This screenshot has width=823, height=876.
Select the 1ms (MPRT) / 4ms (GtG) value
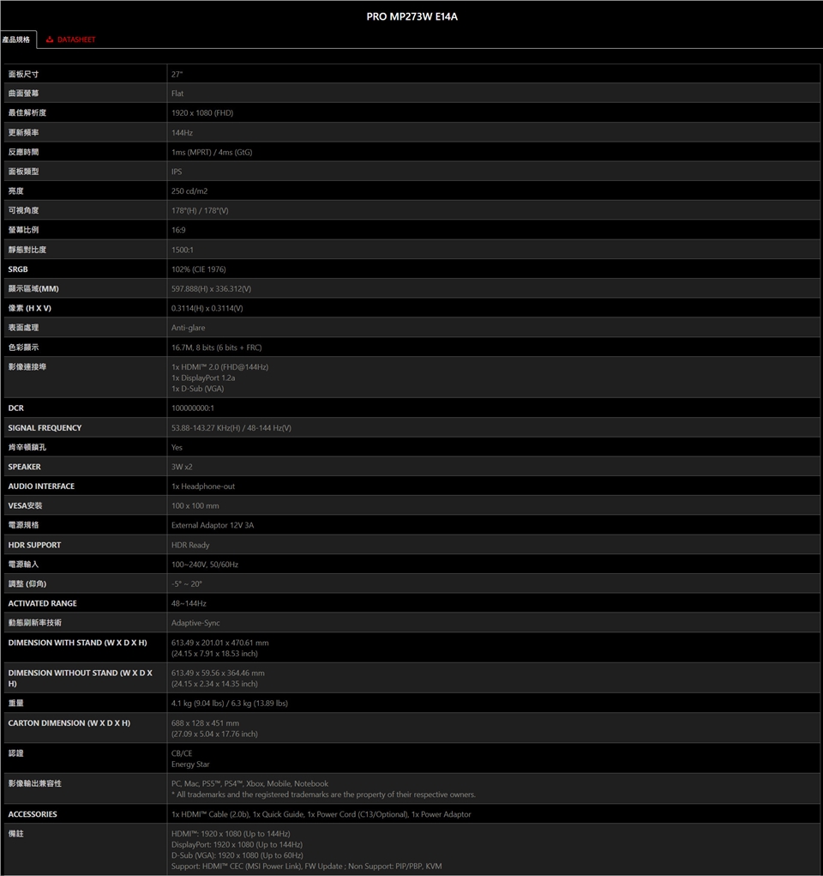coord(212,152)
